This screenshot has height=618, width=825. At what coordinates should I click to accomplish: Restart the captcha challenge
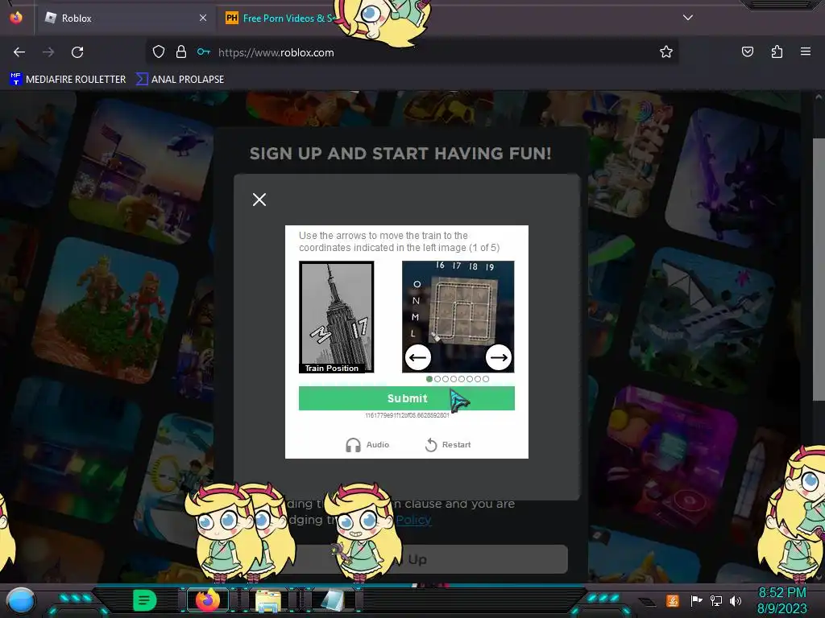(448, 444)
